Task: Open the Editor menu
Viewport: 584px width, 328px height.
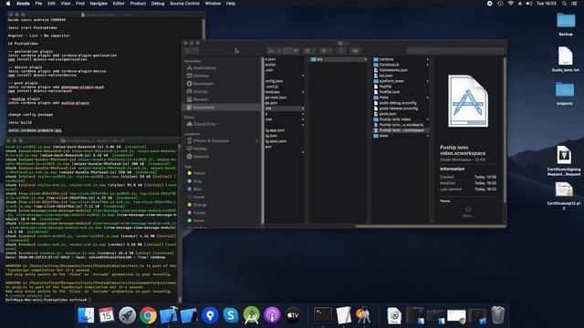Action: [119, 4]
